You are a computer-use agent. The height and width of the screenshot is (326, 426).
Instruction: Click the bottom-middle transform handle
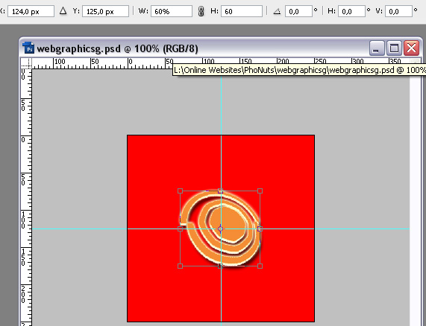[x=220, y=266]
